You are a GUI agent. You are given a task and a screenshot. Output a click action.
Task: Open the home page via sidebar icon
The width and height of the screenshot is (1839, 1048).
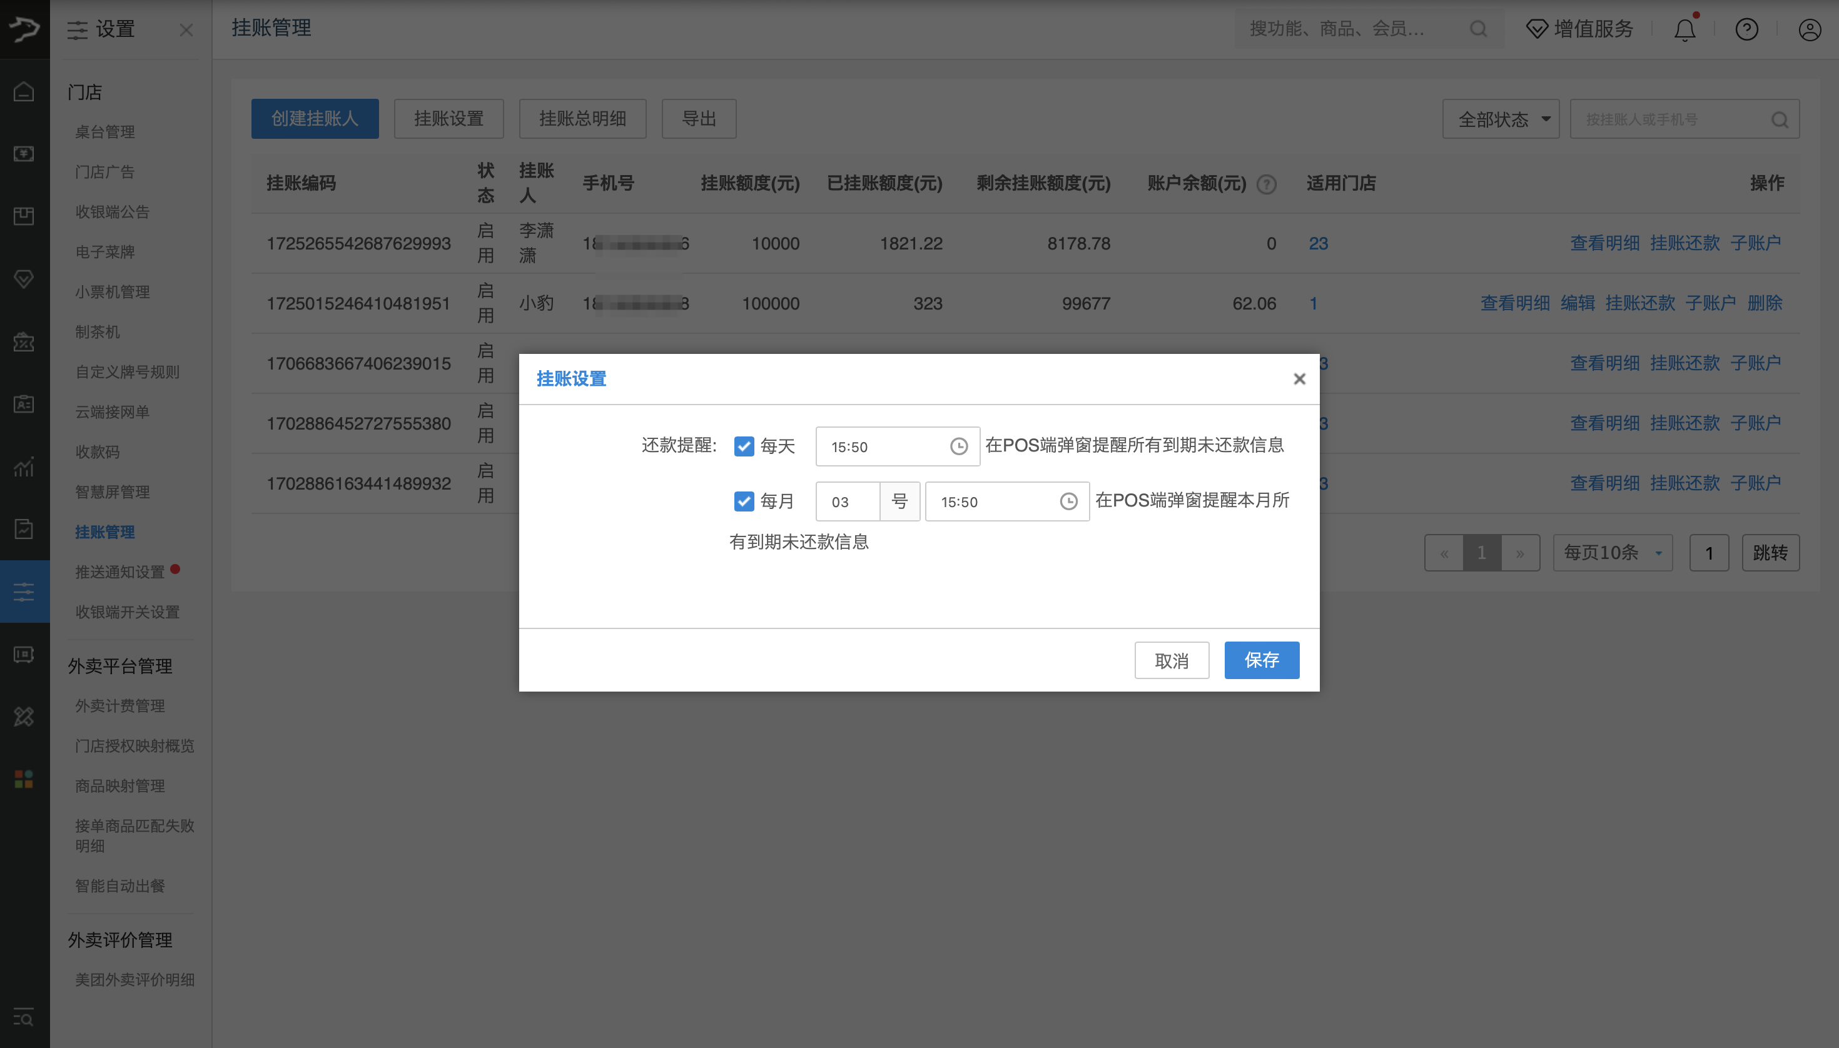pyautogui.click(x=24, y=91)
